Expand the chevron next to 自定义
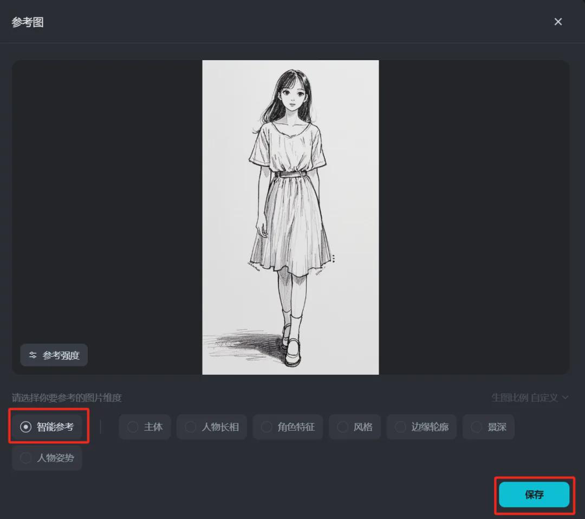The image size is (585, 519). tap(564, 398)
